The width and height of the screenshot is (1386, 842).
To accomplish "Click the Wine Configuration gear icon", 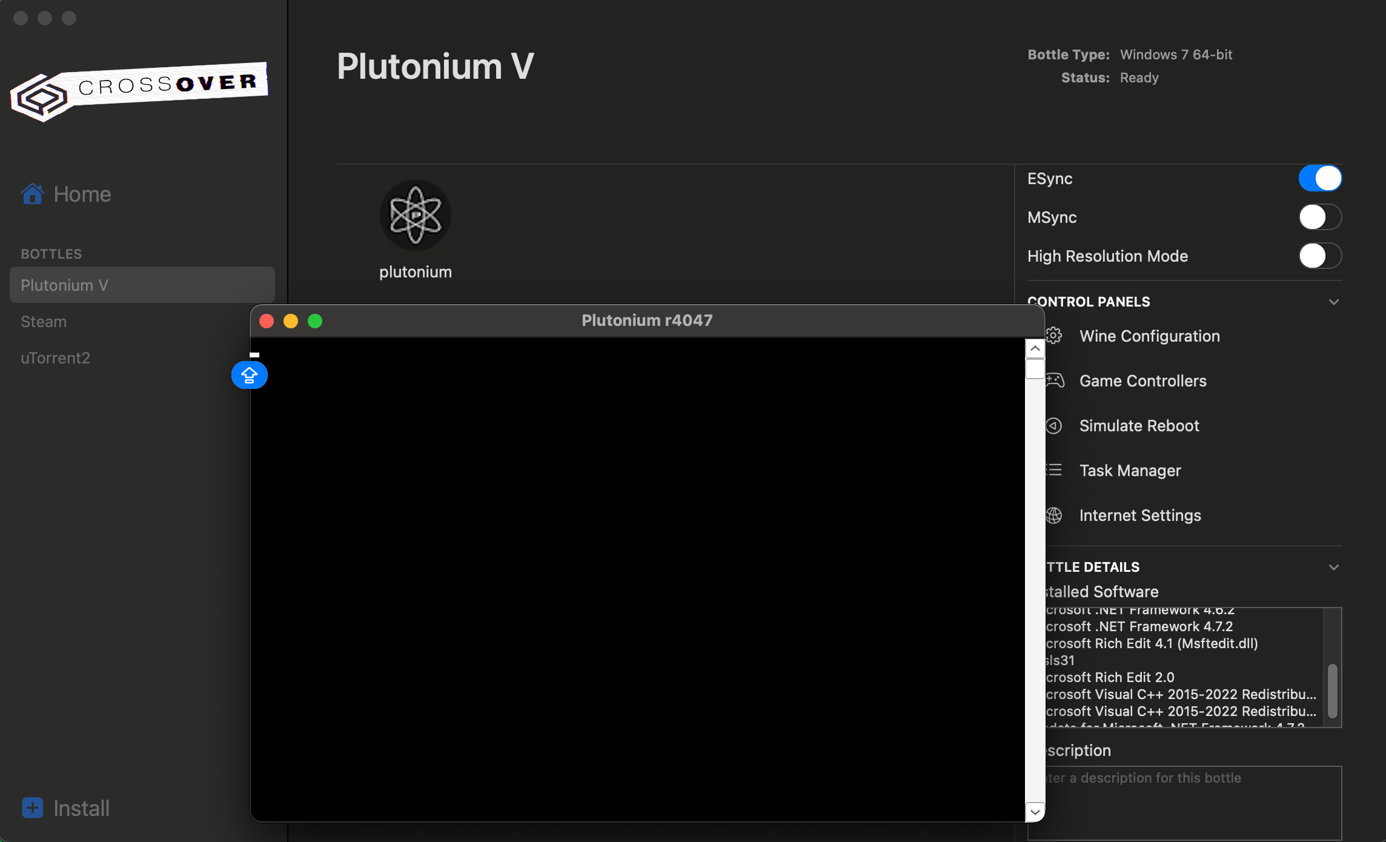I will click(1054, 336).
